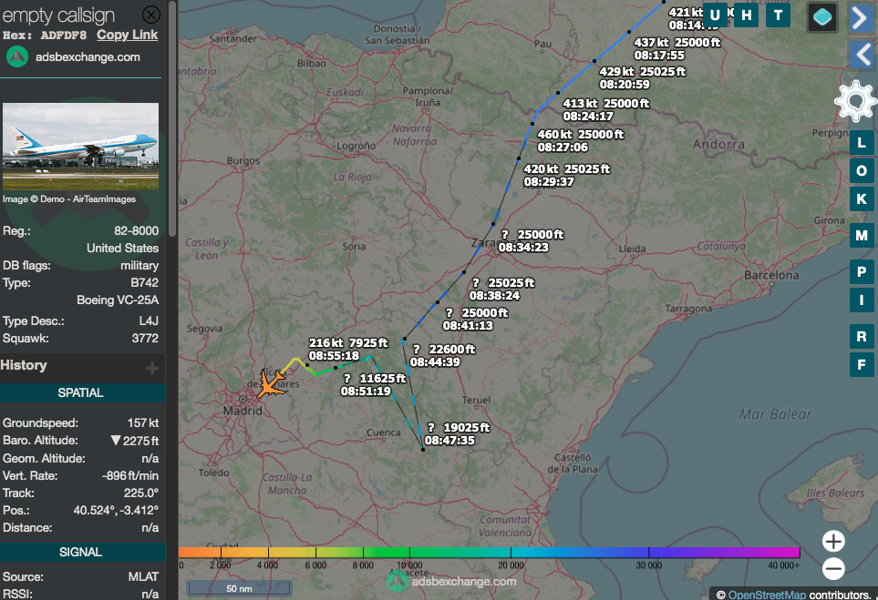The width and height of the screenshot is (878, 600).
Task: Toggle the M button on the map
Action: coord(862,236)
